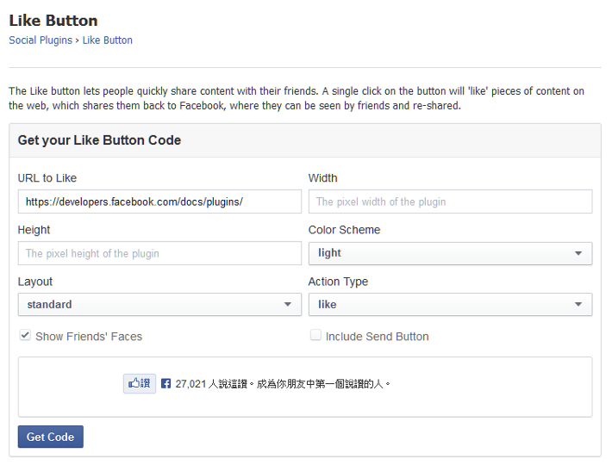Tick the Show Friends' Faces checkbox
Screen dimensions: 612x465
coord(26,336)
